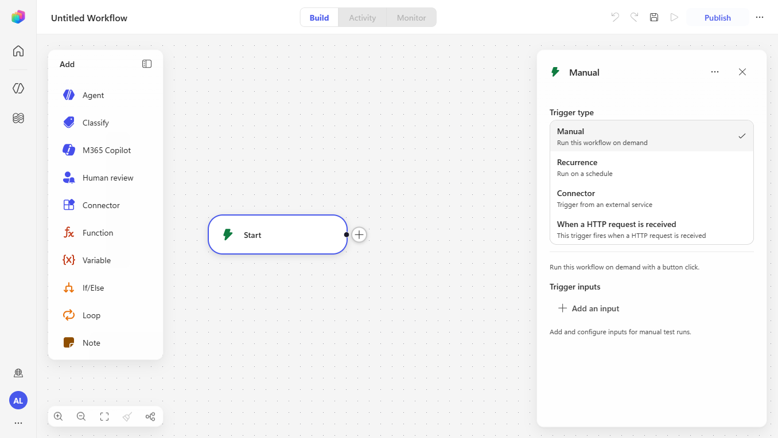Image resolution: width=778 pixels, height=438 pixels.
Task: Add a Note to the canvas
Action: tap(106, 343)
